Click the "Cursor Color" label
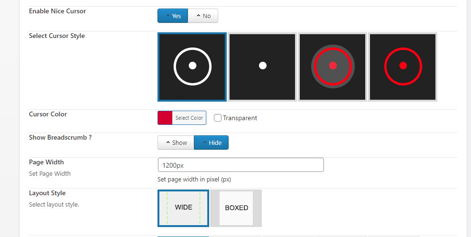Viewport: 471px width, 237px height. 48,114
